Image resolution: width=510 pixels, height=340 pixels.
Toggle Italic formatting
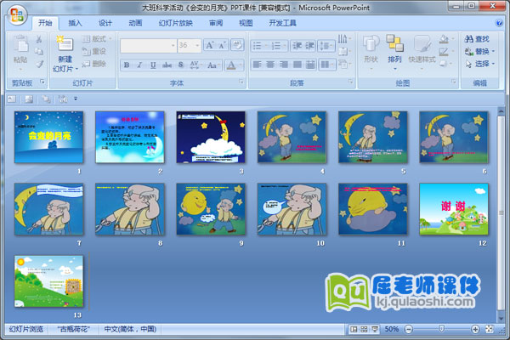tap(140, 65)
